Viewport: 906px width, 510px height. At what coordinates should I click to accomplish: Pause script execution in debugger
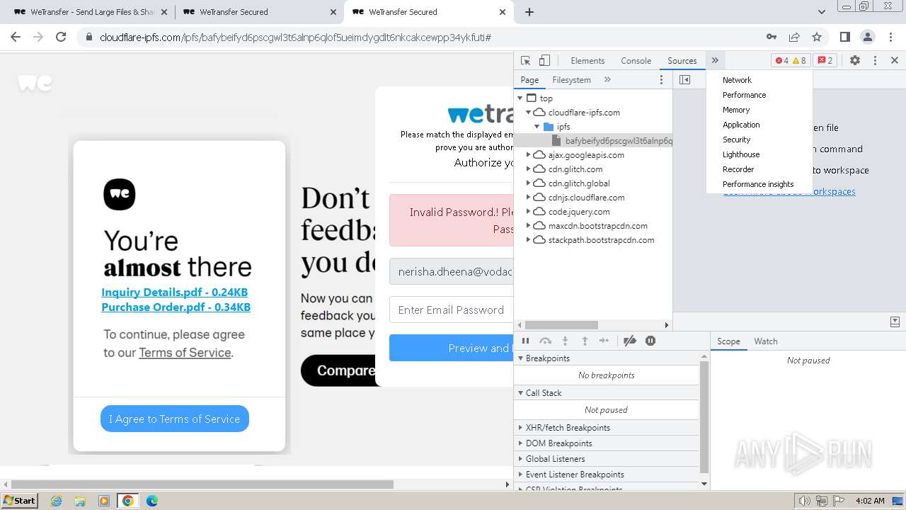tap(525, 341)
